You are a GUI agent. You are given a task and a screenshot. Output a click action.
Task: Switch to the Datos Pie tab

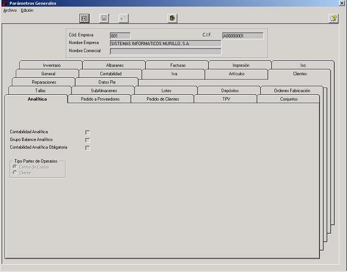pos(107,82)
